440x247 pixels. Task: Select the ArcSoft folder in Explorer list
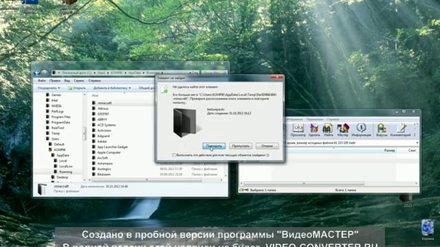coord(100,158)
